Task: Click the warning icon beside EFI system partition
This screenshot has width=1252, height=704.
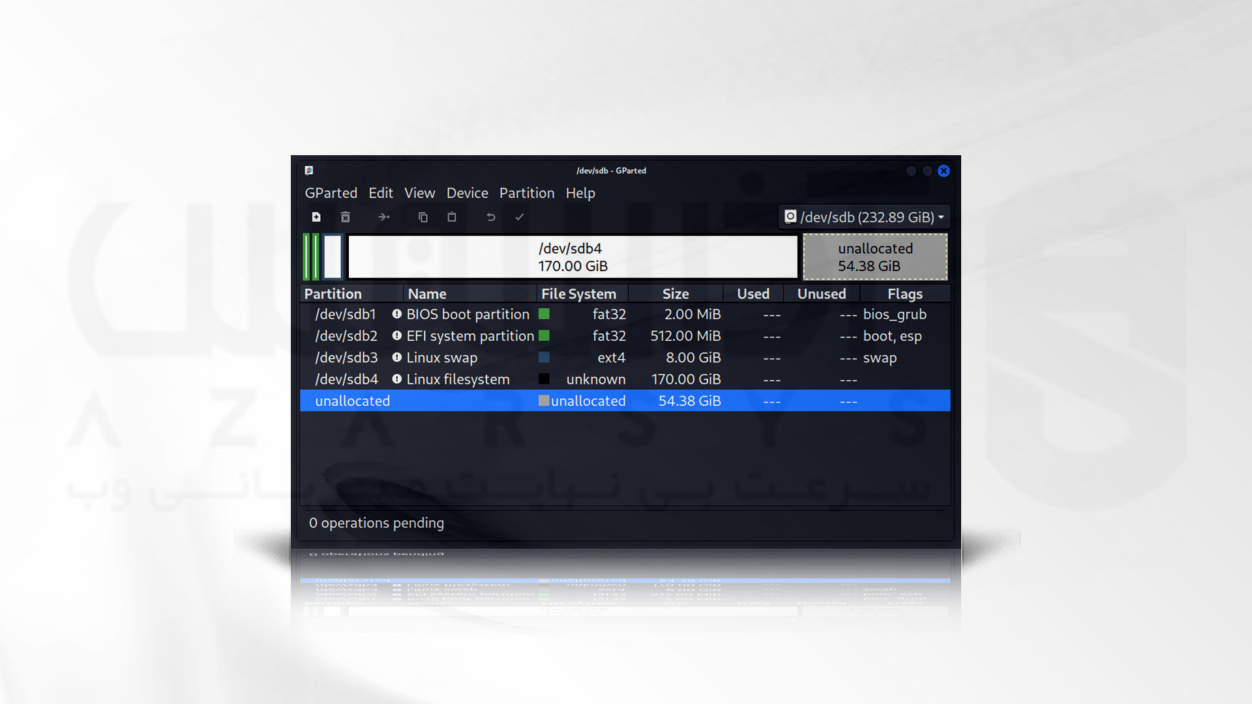Action: click(x=396, y=336)
